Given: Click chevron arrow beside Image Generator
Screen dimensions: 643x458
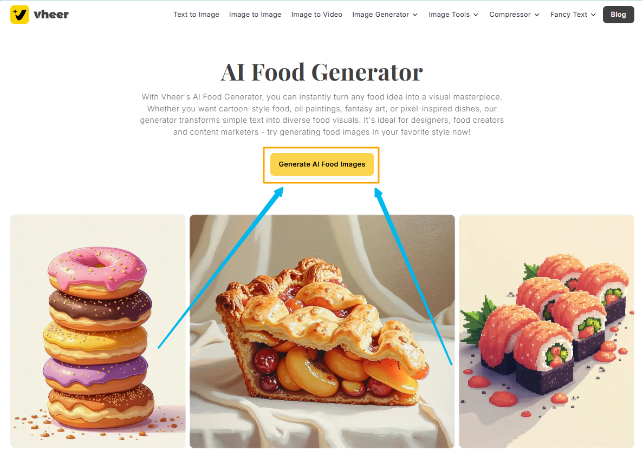Looking at the screenshot, I should pyautogui.click(x=415, y=15).
